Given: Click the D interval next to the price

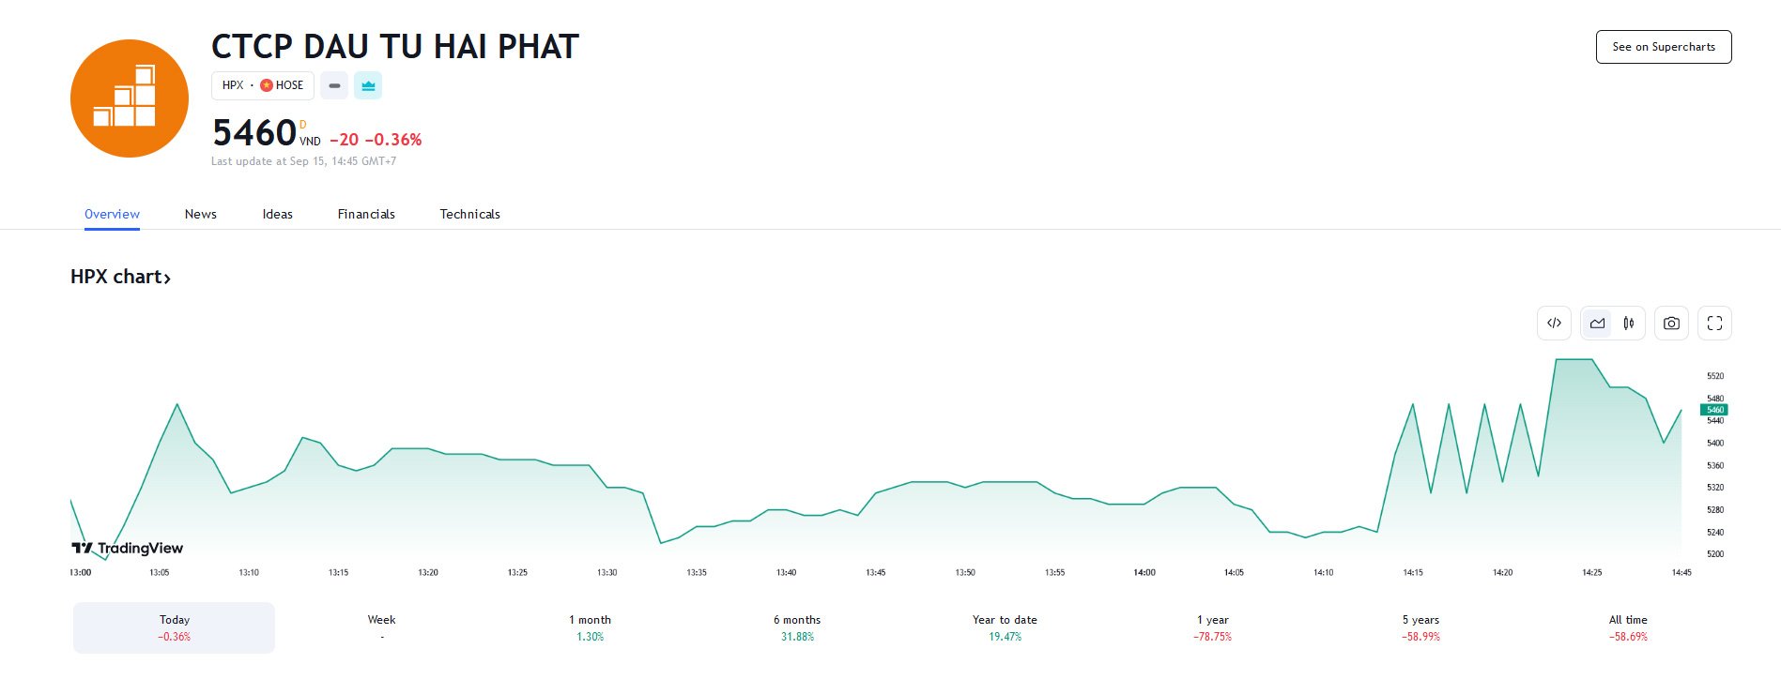Looking at the screenshot, I should 302,125.
